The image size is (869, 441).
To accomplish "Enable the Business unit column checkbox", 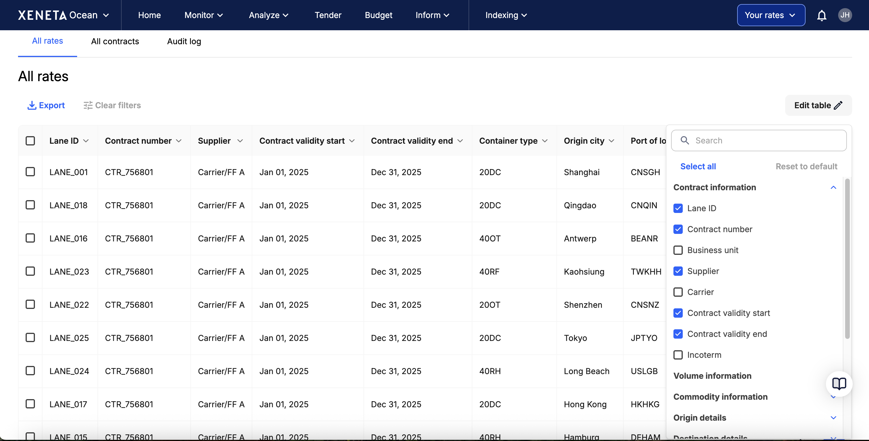I will 678,250.
